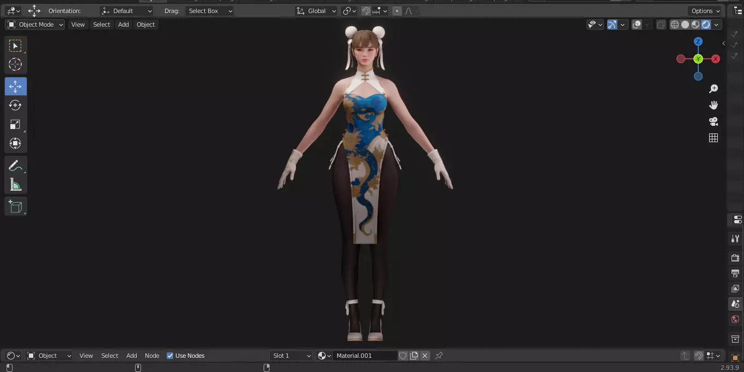Open shader type Object dropdown
Image resolution: width=744 pixels, height=372 pixels.
pyautogui.click(x=49, y=356)
